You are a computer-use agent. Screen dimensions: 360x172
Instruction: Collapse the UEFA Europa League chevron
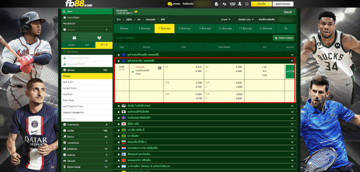coord(292,61)
